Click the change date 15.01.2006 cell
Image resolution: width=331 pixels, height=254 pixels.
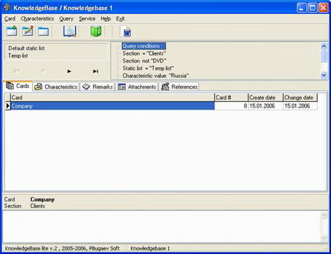pyautogui.click(x=300, y=106)
